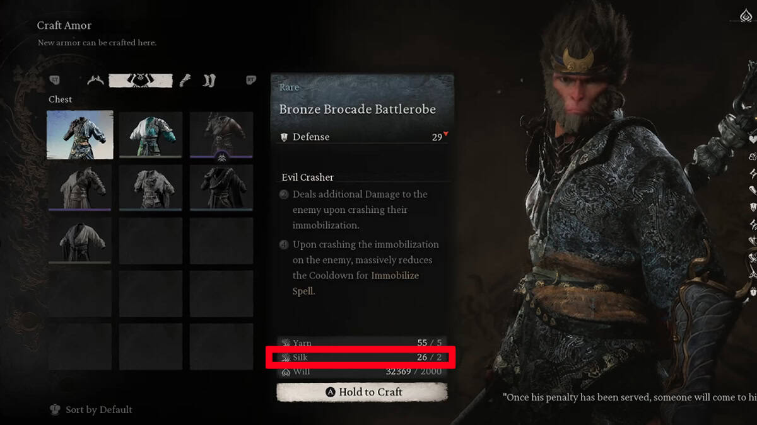The height and width of the screenshot is (425, 757).
Task: Switch to the arm guards category icon
Action: pos(185,81)
